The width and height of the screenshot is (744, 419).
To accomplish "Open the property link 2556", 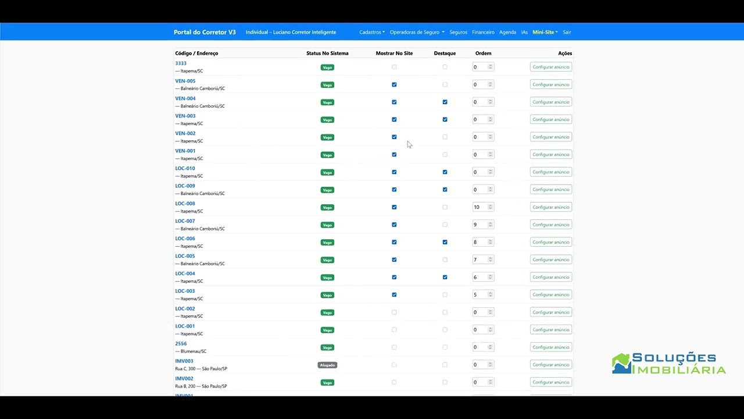I will pos(181,343).
